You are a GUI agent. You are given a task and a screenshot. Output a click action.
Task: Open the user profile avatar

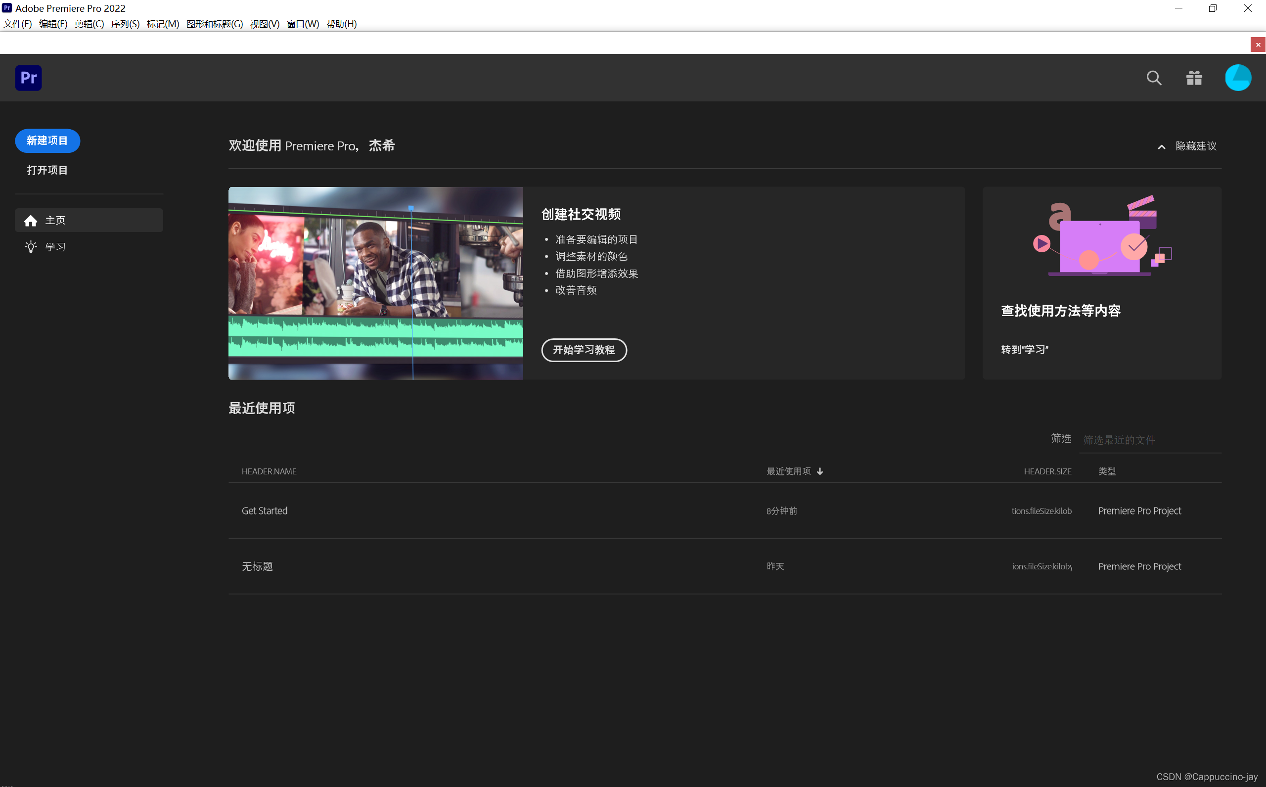click(x=1237, y=78)
